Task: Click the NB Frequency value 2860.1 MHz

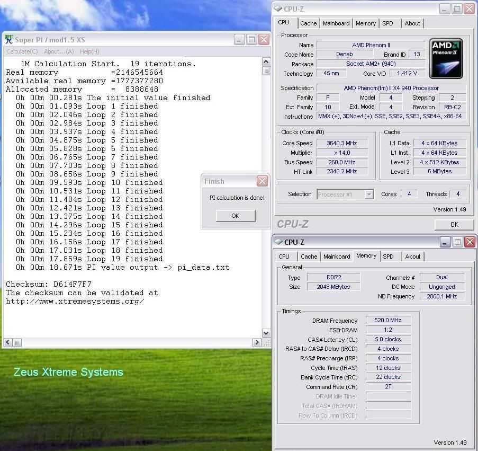Action: click(x=441, y=296)
